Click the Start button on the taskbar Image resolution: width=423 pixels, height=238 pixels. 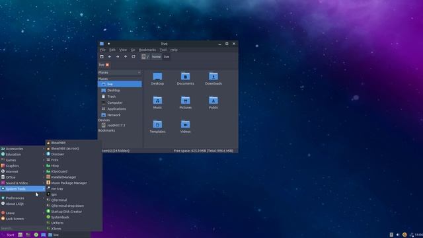click(8, 235)
